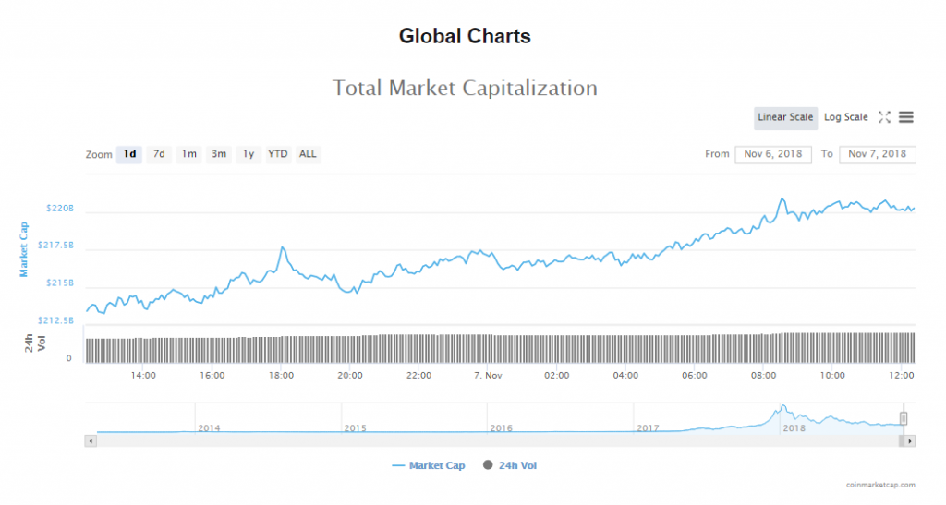Click the navigator range handle near 2018
This screenshot has width=946, height=505.
(x=904, y=418)
